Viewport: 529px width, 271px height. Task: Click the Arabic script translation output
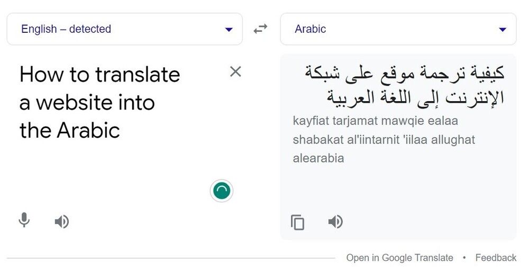click(405, 85)
